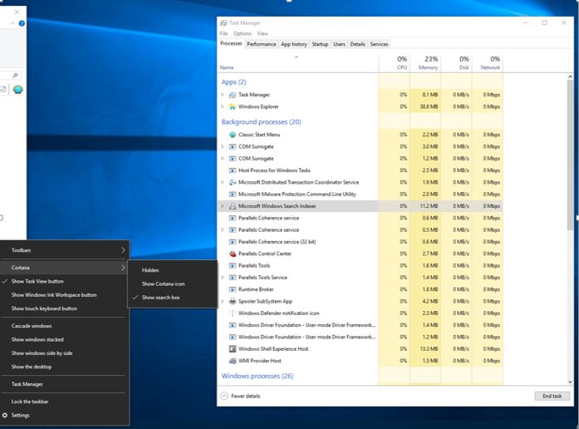Expand Microsoft Distributed Transaction Coordinator Service row
The image size is (579, 429).
click(x=223, y=182)
